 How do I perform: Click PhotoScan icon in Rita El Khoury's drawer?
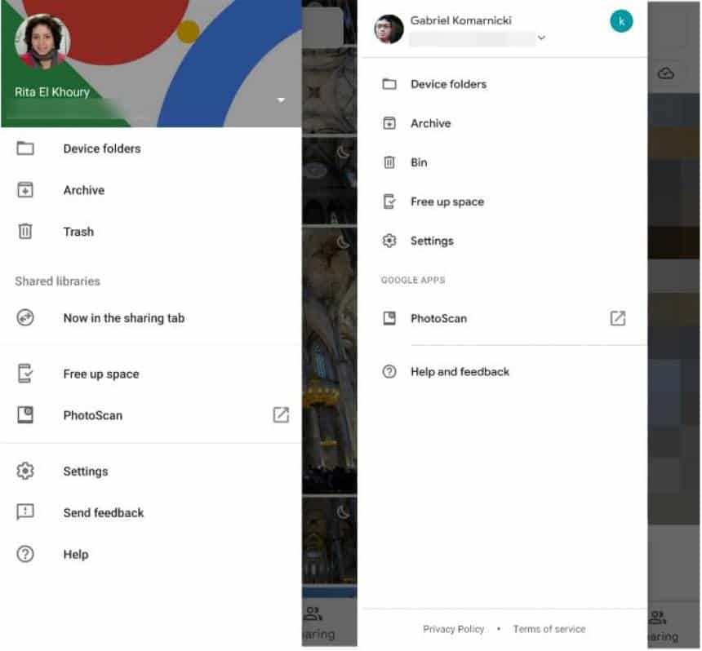click(25, 414)
